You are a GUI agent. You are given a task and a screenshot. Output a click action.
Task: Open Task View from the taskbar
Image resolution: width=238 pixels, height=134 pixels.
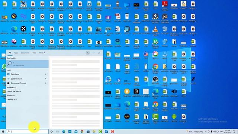click(x=58, y=131)
